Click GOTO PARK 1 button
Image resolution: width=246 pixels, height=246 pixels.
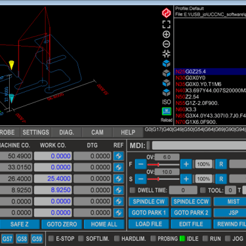point(149,213)
